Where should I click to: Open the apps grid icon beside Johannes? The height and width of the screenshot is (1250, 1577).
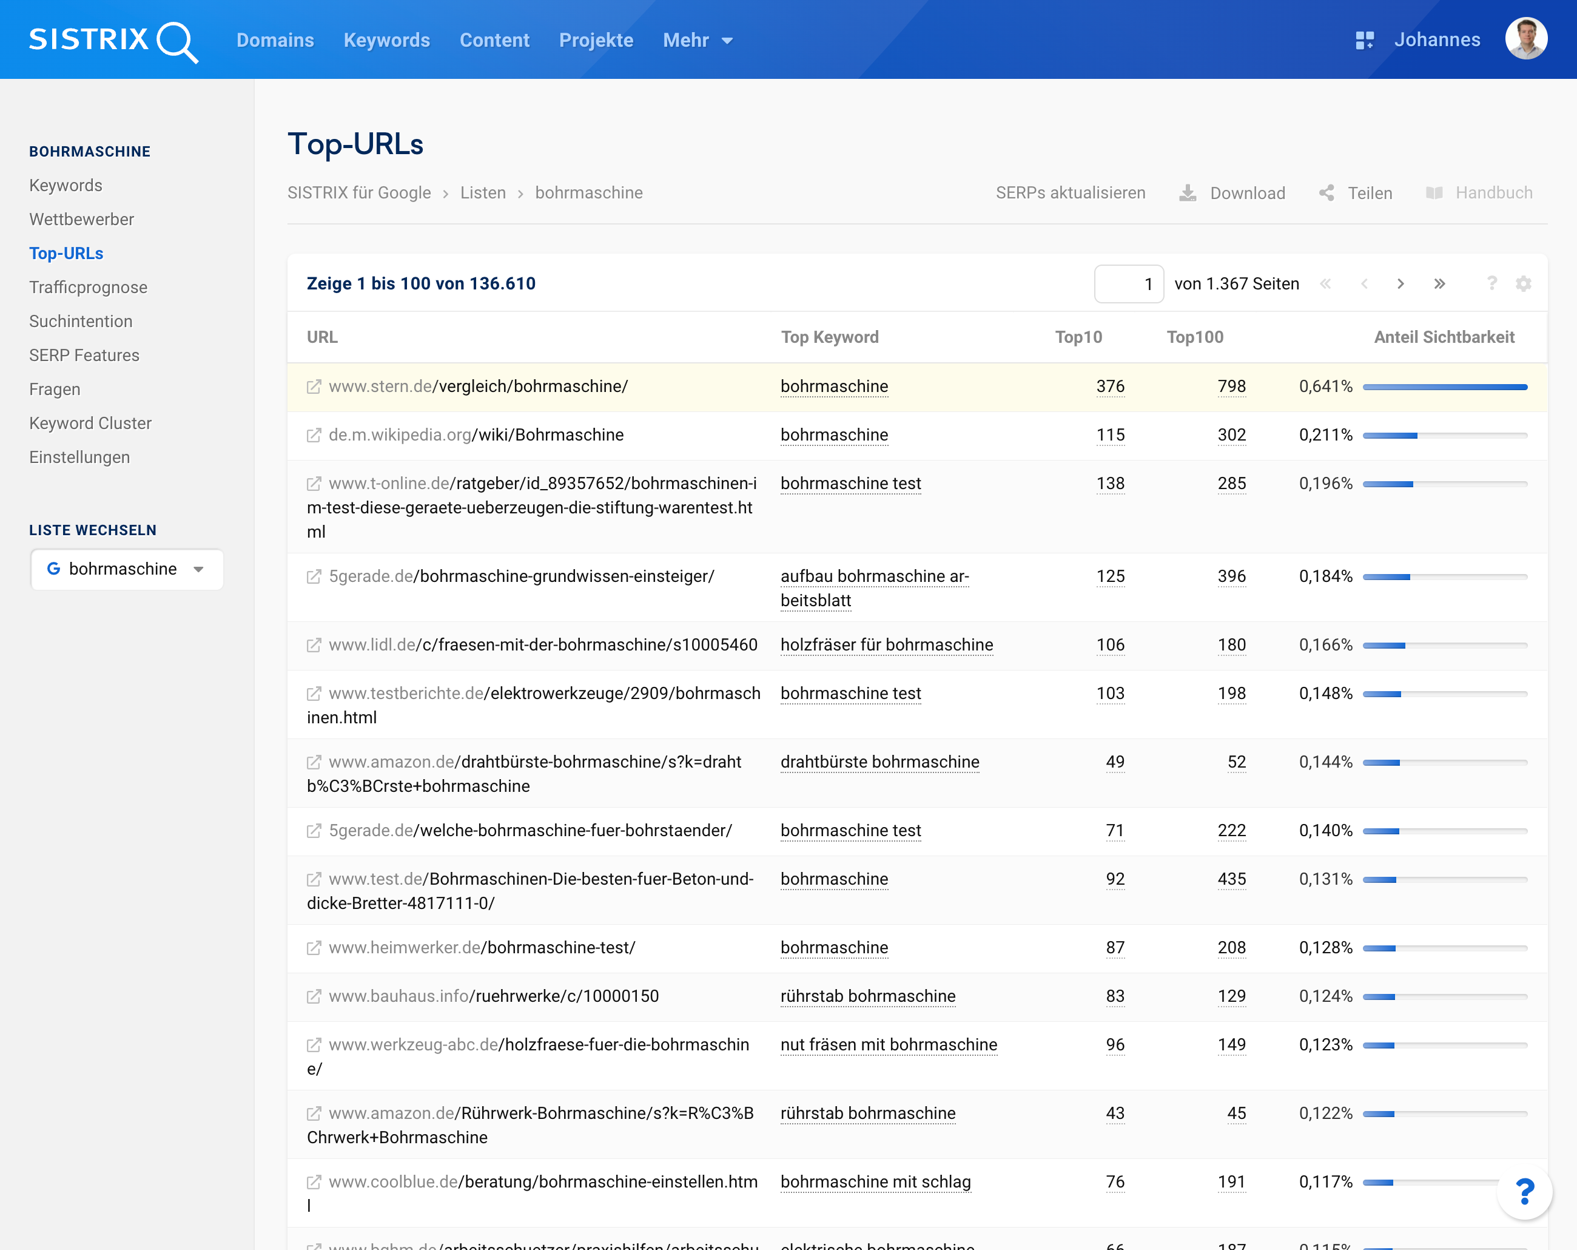tap(1365, 40)
